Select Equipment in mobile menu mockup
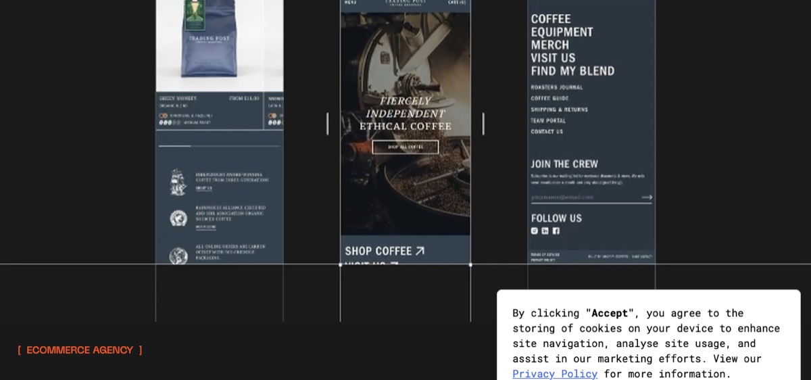Image resolution: width=811 pixels, height=380 pixels. tap(562, 32)
